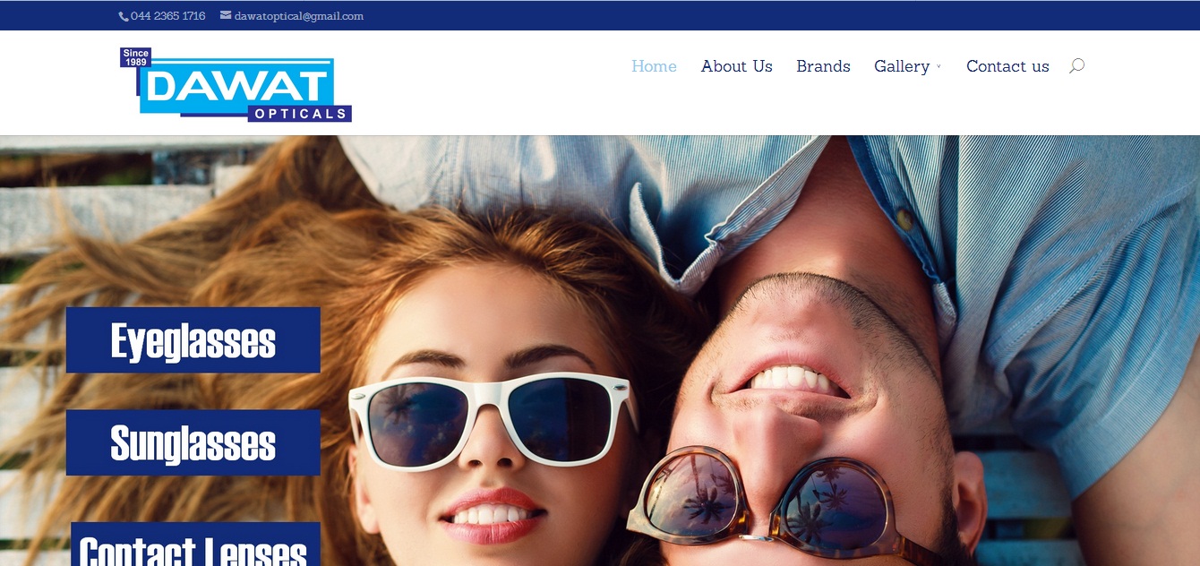Image resolution: width=1200 pixels, height=566 pixels.
Task: Click the OPTICALS label under the logo
Action: pos(299,114)
